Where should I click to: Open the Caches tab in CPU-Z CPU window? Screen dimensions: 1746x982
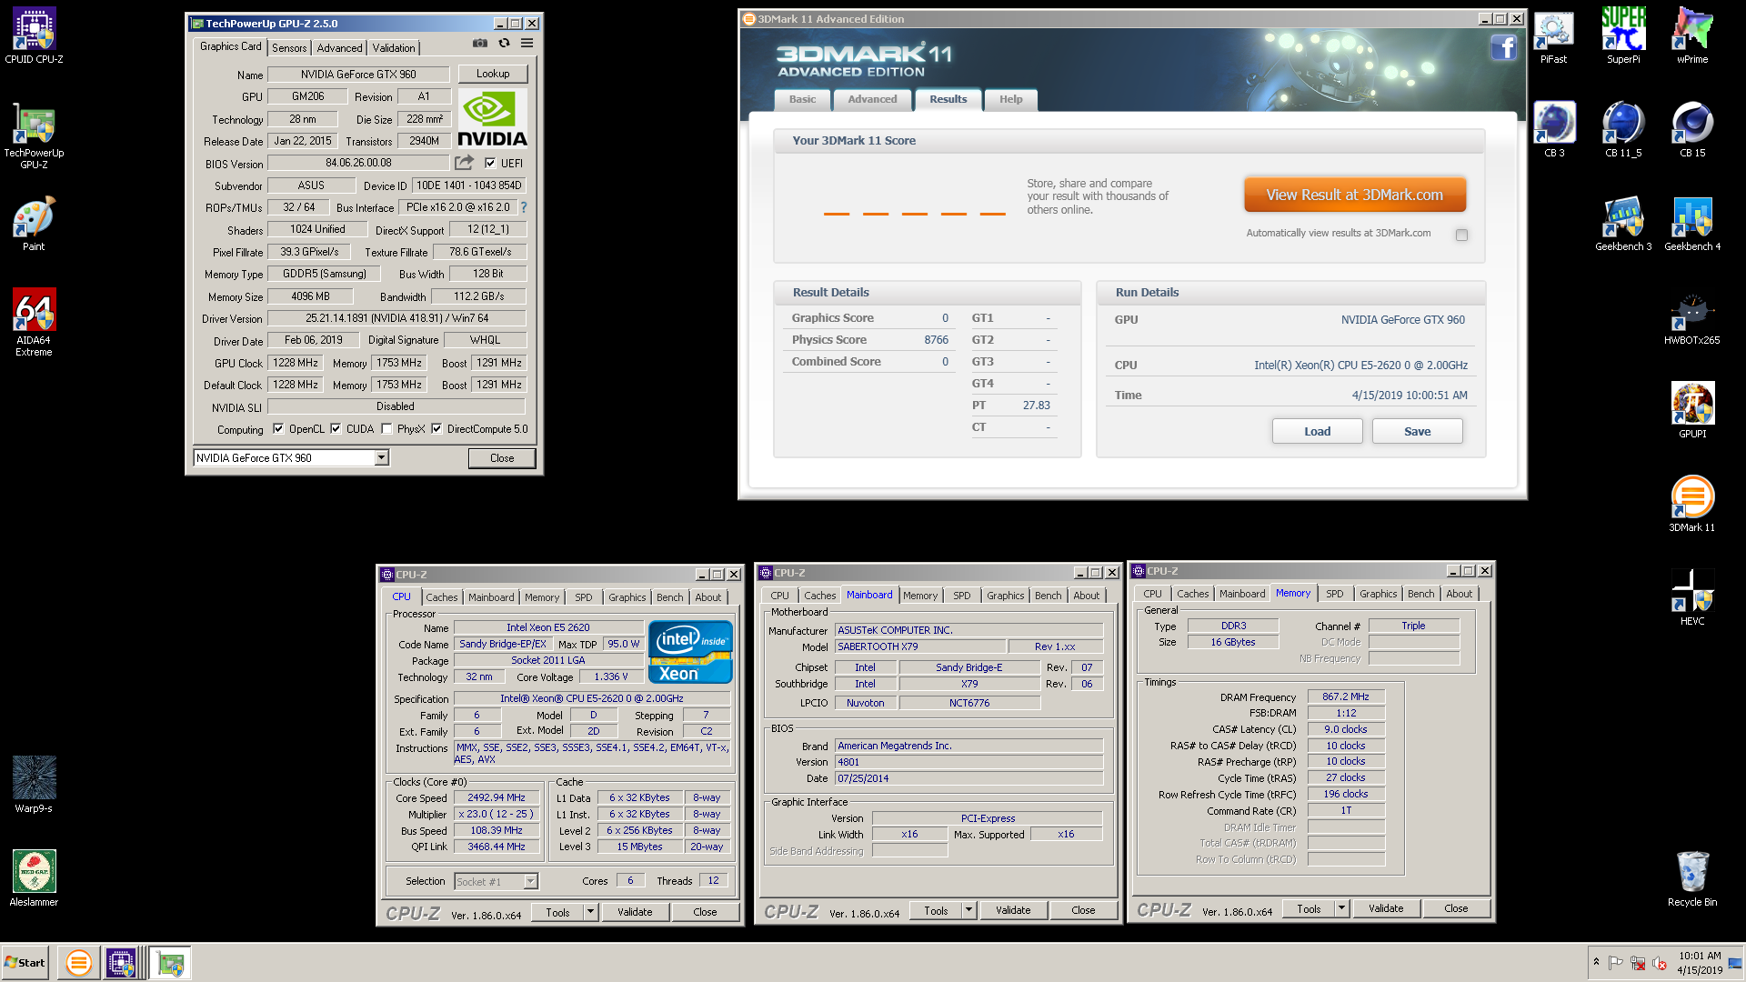click(442, 597)
